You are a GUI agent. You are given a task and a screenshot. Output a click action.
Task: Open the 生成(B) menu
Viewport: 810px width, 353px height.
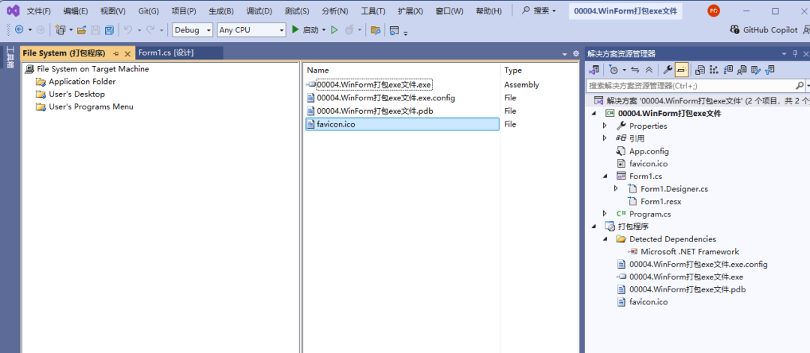tap(221, 10)
